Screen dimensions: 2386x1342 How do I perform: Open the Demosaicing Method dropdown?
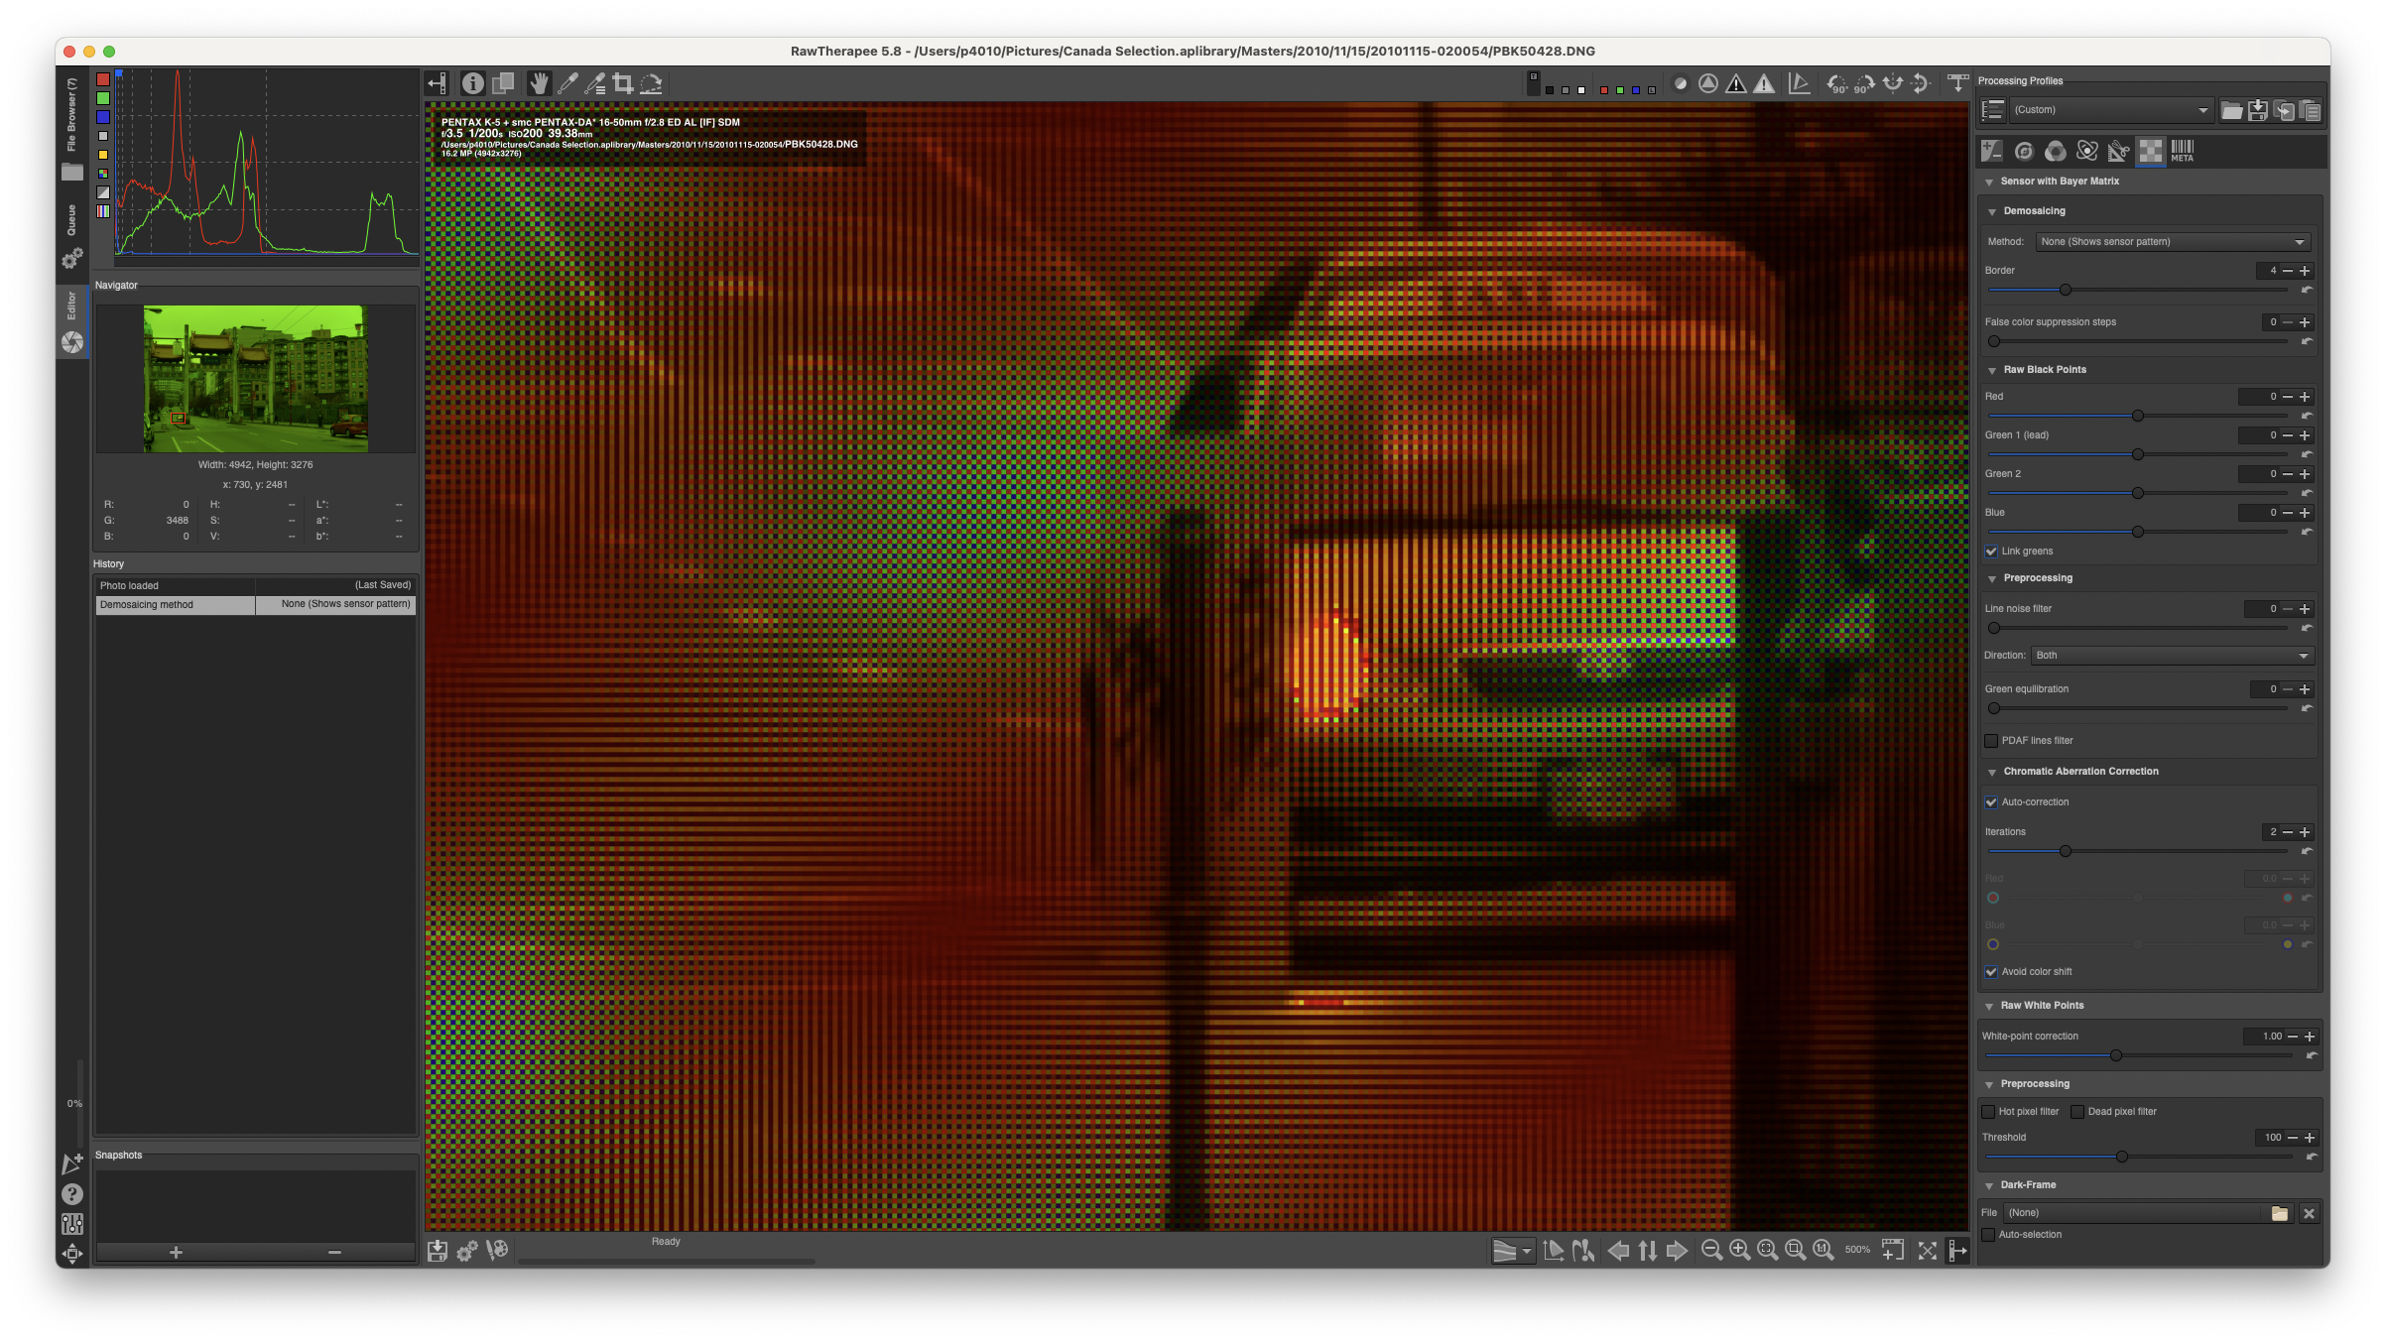click(2172, 242)
